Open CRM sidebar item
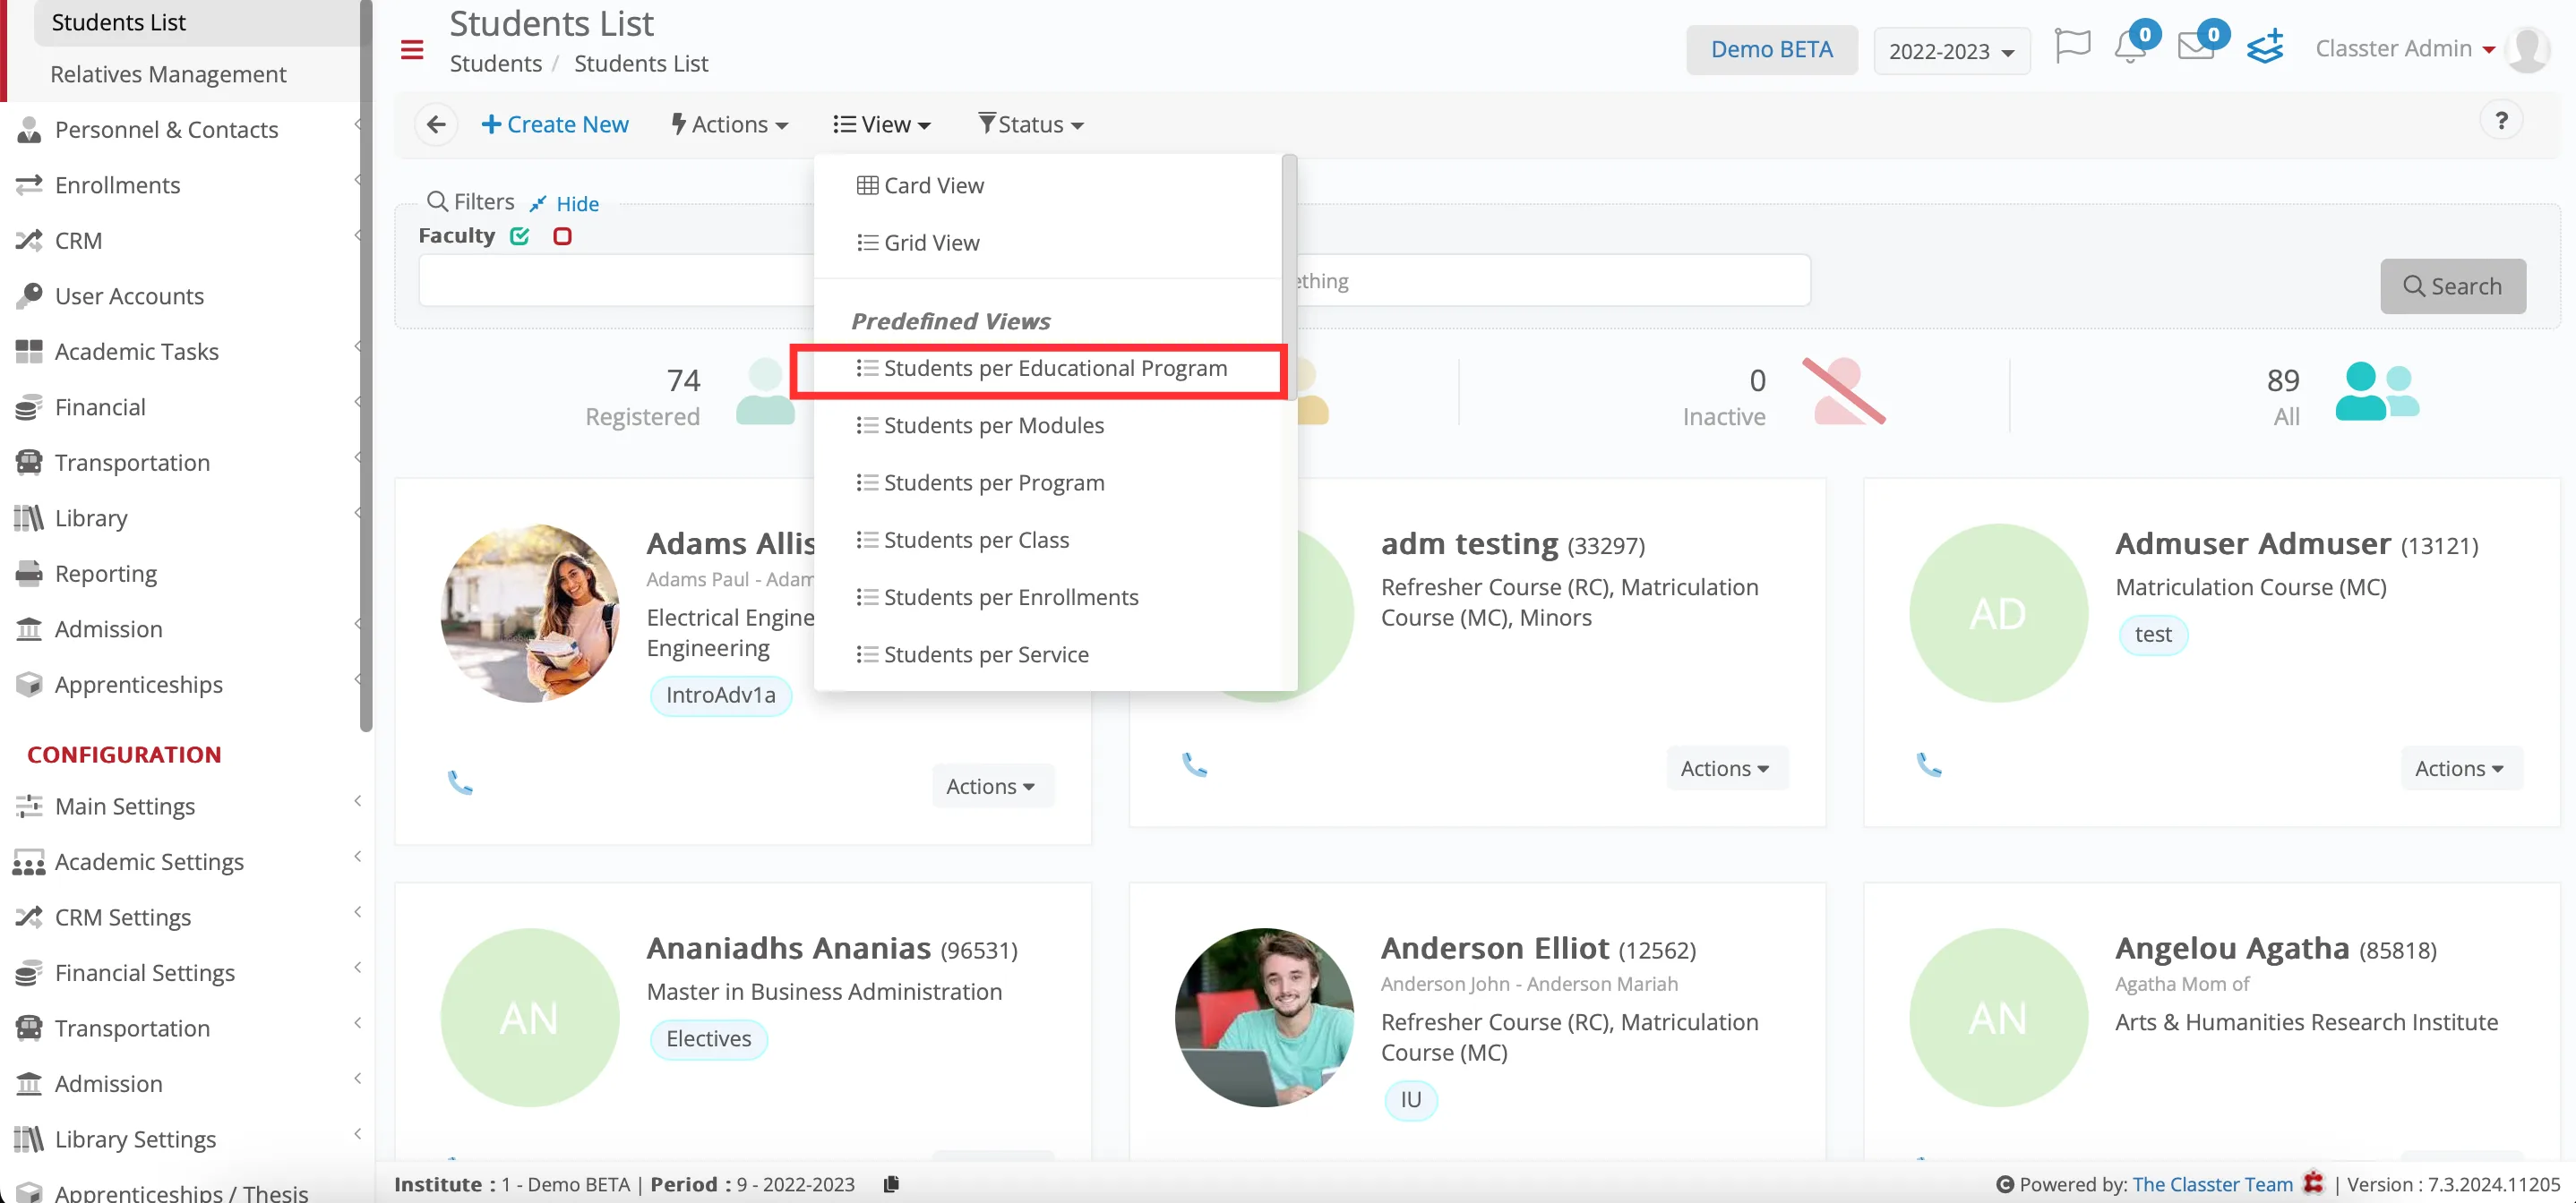This screenshot has height=1203, width=2576. click(x=188, y=240)
